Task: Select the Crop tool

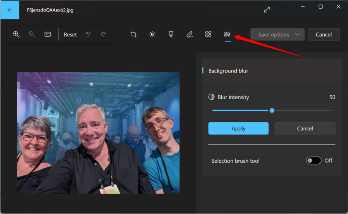Action: (134, 34)
